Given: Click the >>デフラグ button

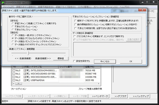Looking at the screenshot, I should 119,96.
